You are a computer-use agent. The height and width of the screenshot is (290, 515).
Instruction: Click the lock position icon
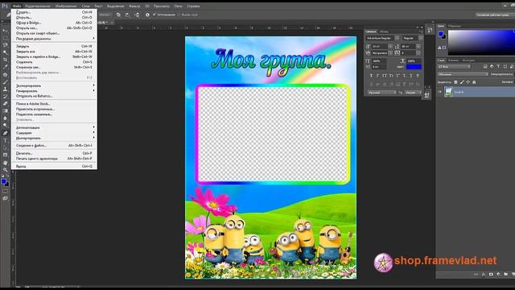coord(468,82)
